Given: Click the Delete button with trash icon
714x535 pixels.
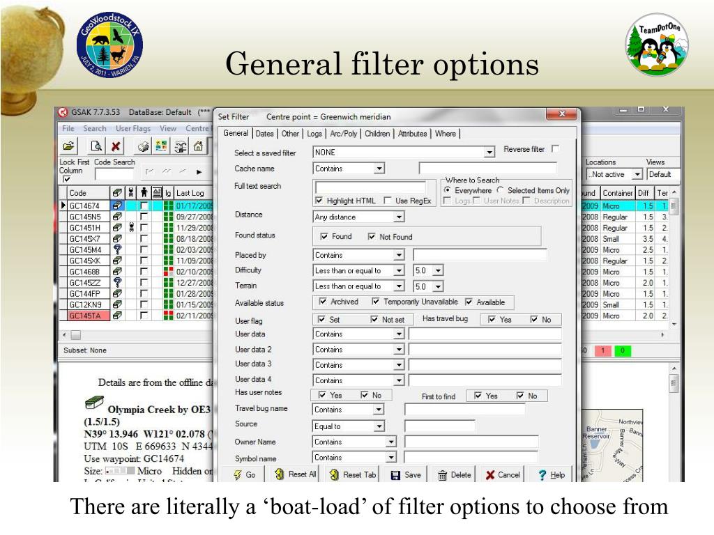Looking at the screenshot, I should 455,475.
